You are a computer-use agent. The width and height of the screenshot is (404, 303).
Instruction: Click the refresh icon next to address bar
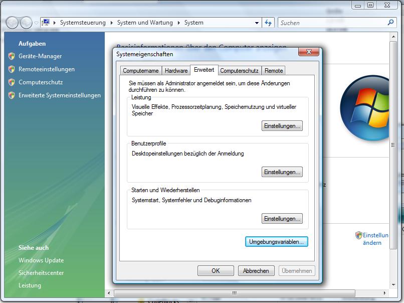pos(268,23)
